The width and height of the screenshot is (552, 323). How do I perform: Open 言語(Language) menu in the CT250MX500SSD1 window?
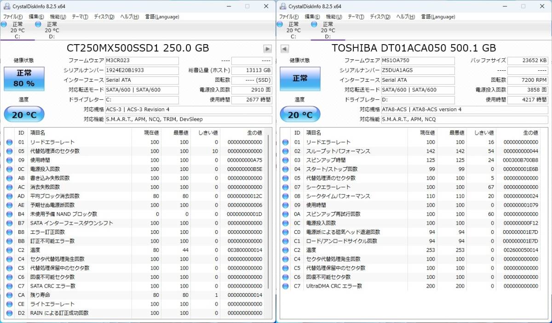click(162, 17)
